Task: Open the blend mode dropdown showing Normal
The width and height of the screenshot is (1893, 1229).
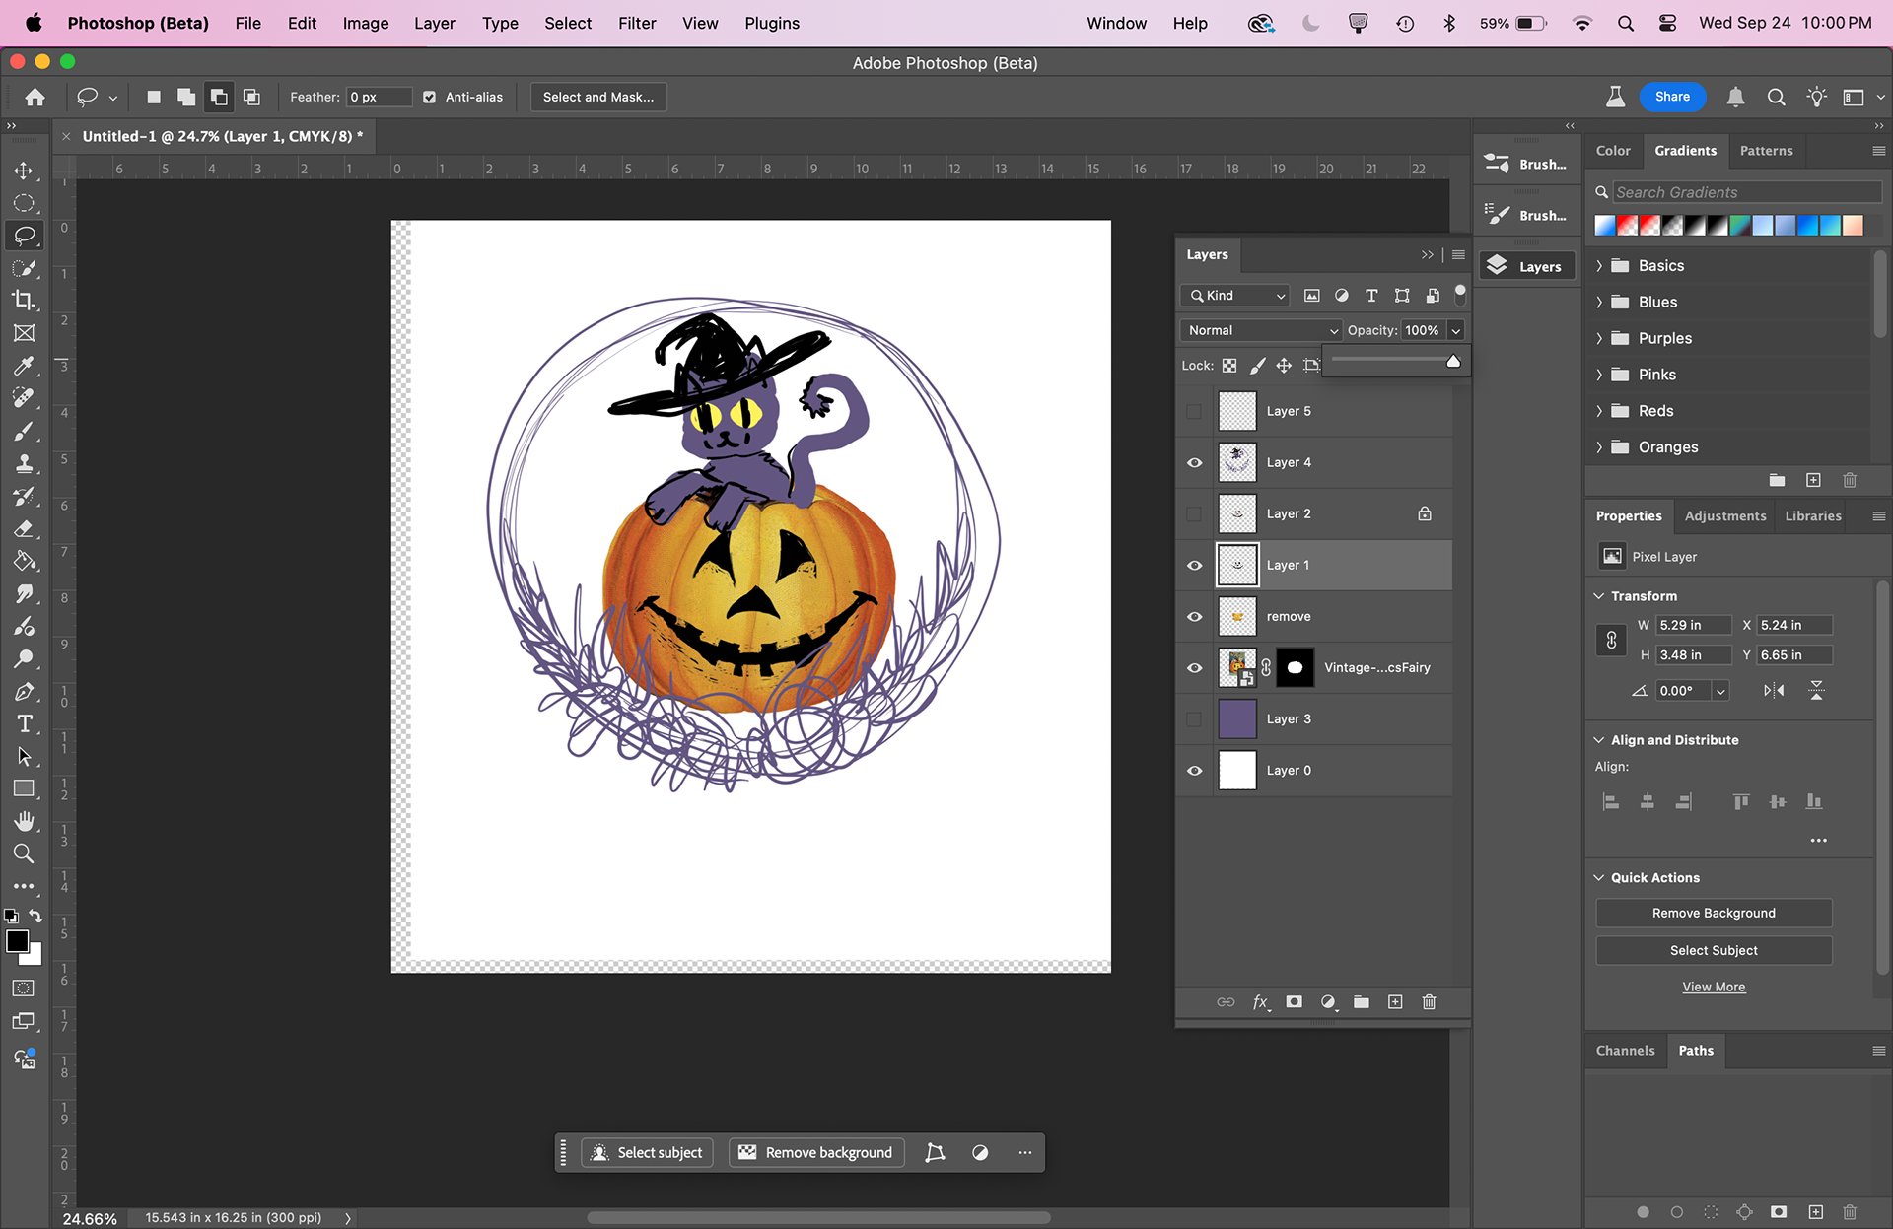Action: pos(1260,330)
